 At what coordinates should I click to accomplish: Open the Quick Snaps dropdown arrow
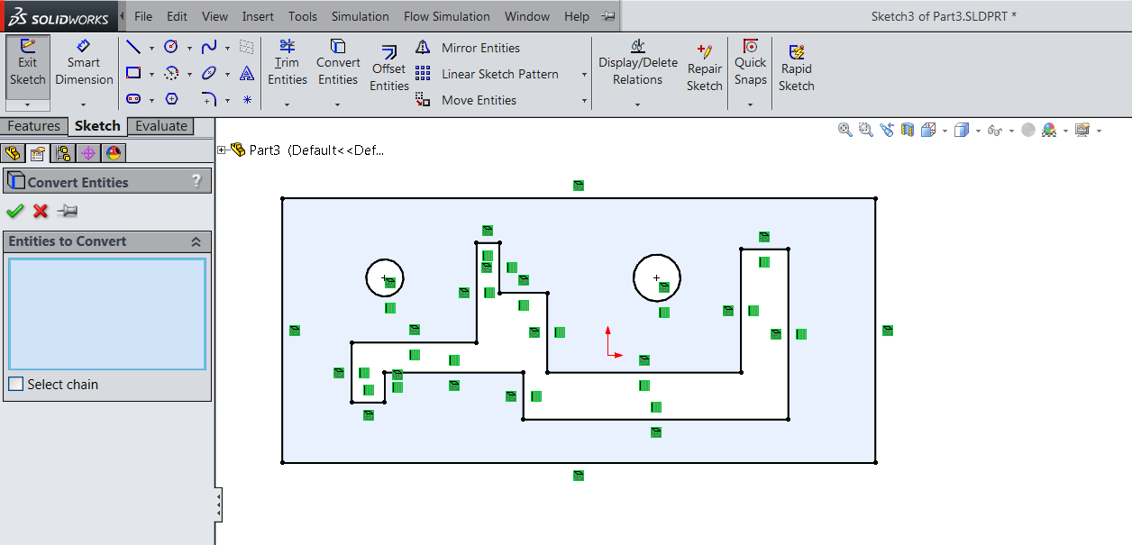point(750,104)
